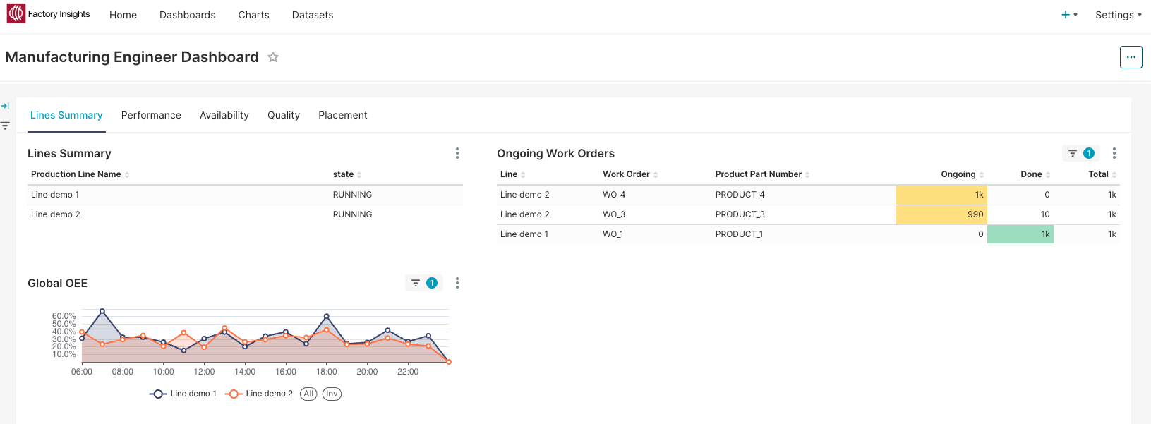Switch to the Performance tab

(x=151, y=115)
